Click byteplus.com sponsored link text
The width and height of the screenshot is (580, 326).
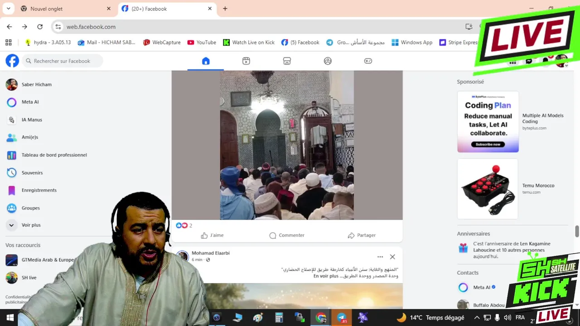click(534, 128)
